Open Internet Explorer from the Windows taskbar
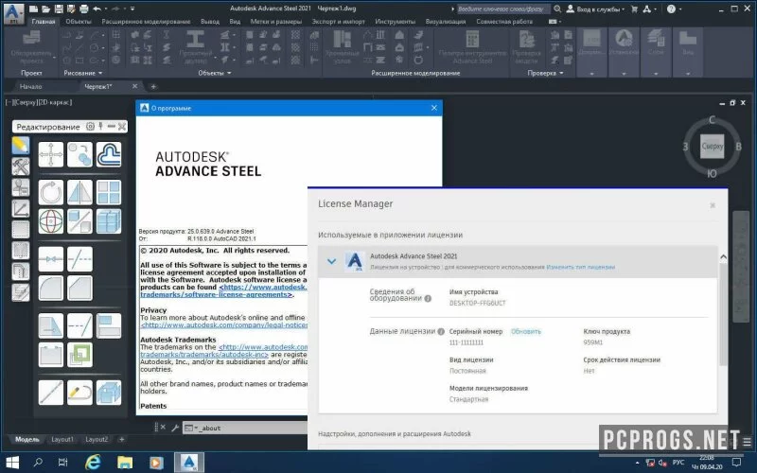 (x=93, y=463)
